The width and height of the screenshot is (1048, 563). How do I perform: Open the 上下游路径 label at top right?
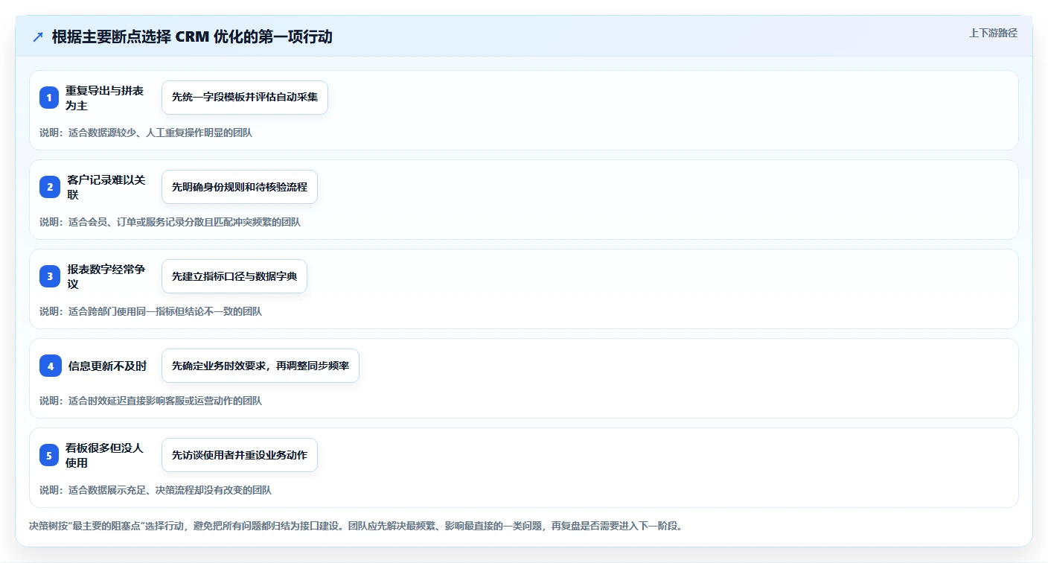tap(993, 33)
